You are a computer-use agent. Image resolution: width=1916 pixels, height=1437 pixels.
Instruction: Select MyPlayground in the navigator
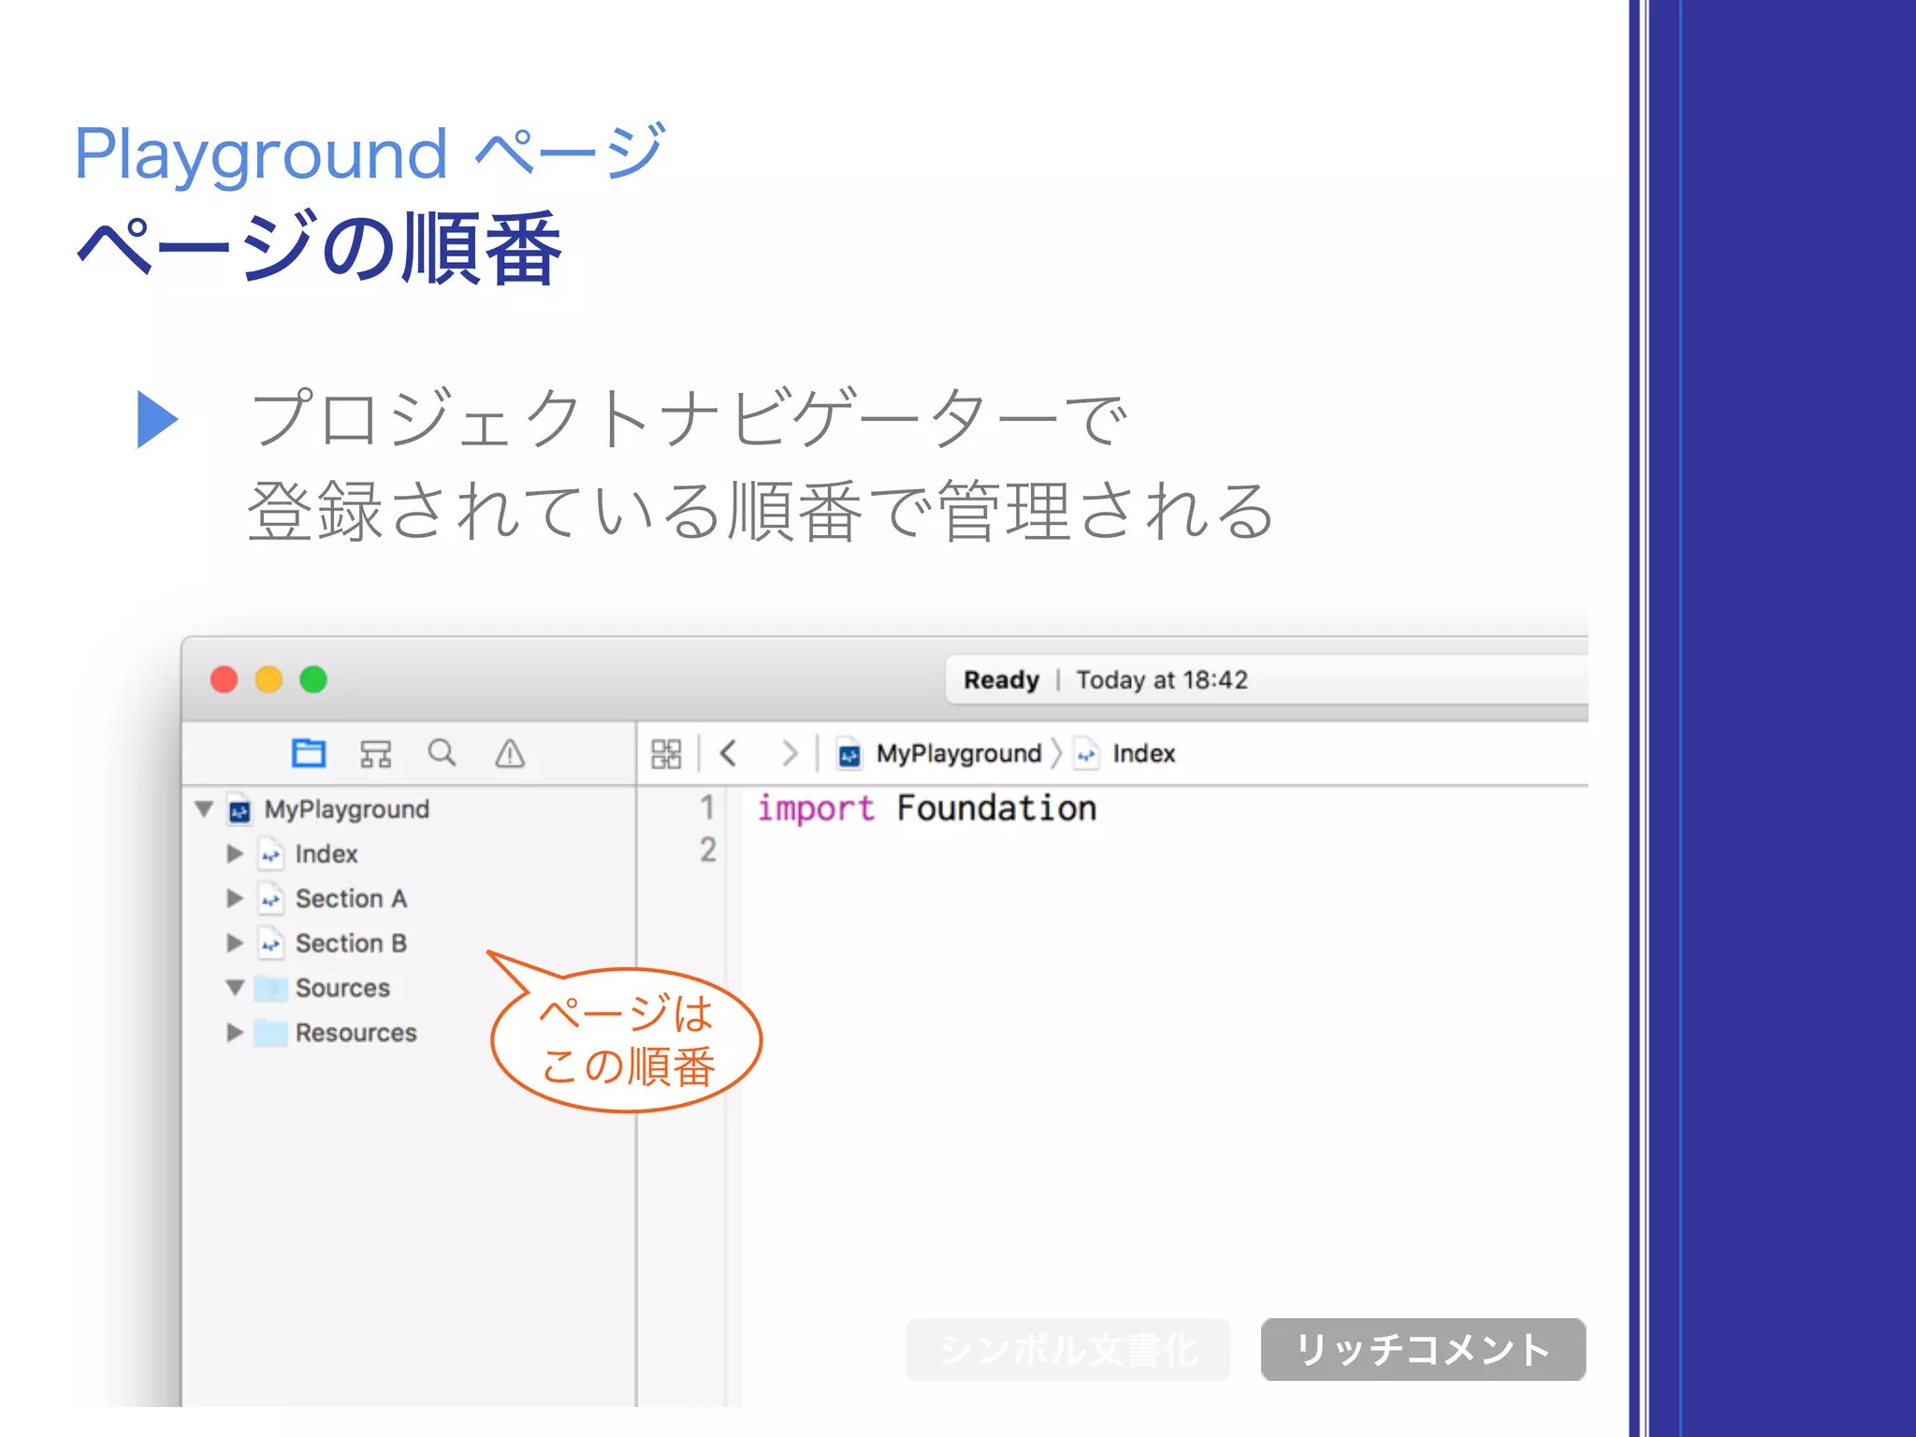pos(347,810)
